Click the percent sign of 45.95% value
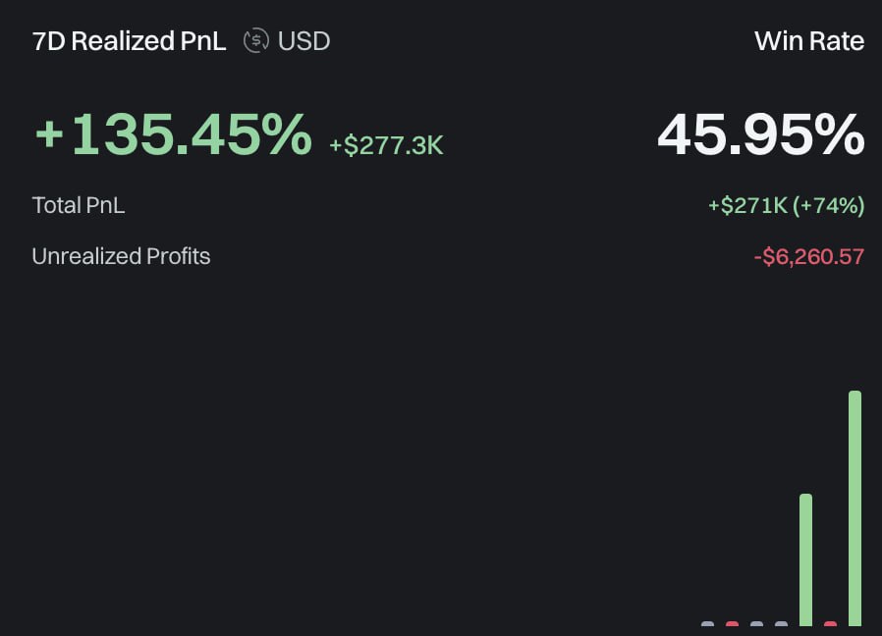882x636 pixels. click(x=842, y=133)
